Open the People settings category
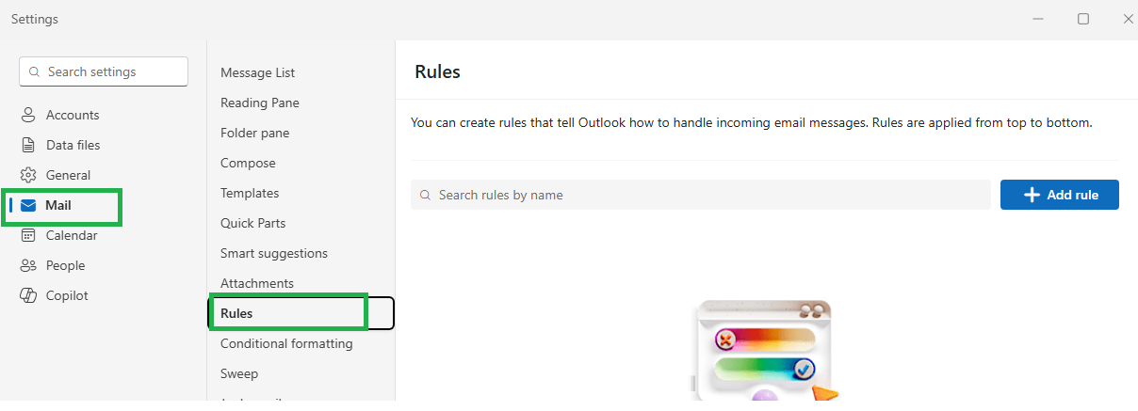Image resolution: width=1138 pixels, height=411 pixels. click(x=65, y=265)
